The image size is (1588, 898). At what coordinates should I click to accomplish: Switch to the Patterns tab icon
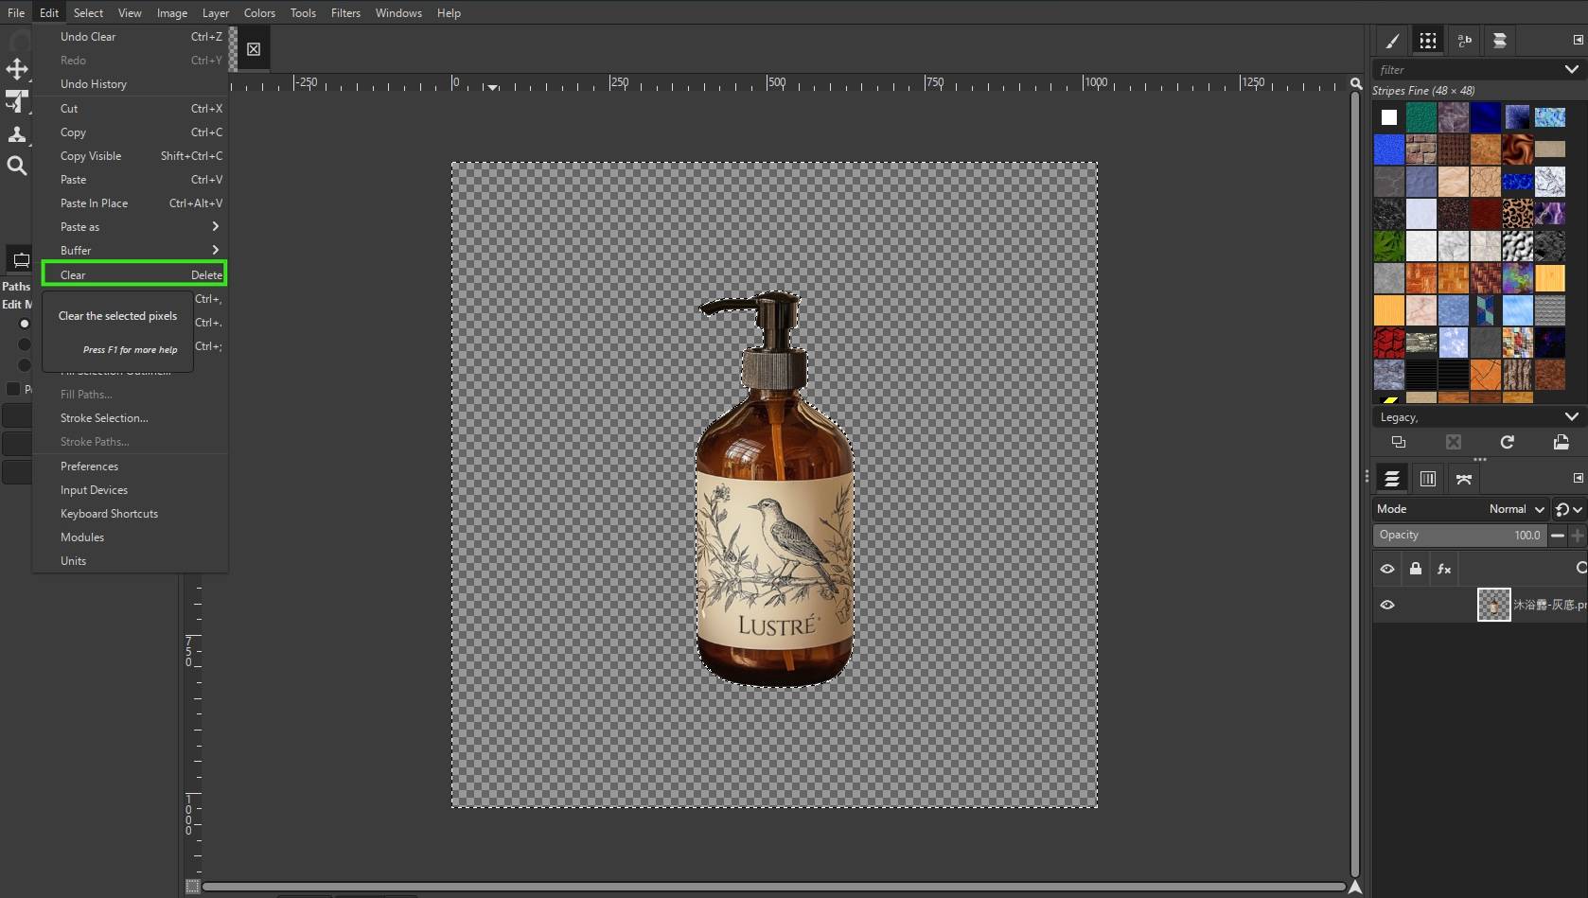click(1428, 41)
